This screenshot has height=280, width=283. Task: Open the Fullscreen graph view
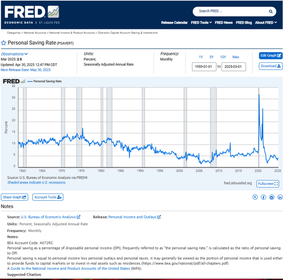pyautogui.click(x=268, y=184)
